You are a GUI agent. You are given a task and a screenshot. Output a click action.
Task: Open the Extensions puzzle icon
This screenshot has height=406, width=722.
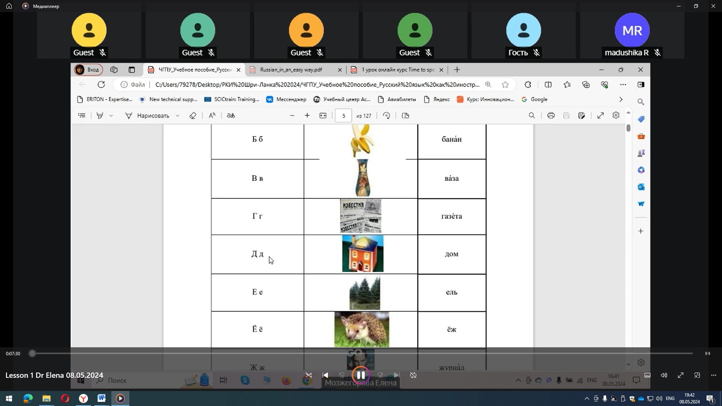click(528, 85)
